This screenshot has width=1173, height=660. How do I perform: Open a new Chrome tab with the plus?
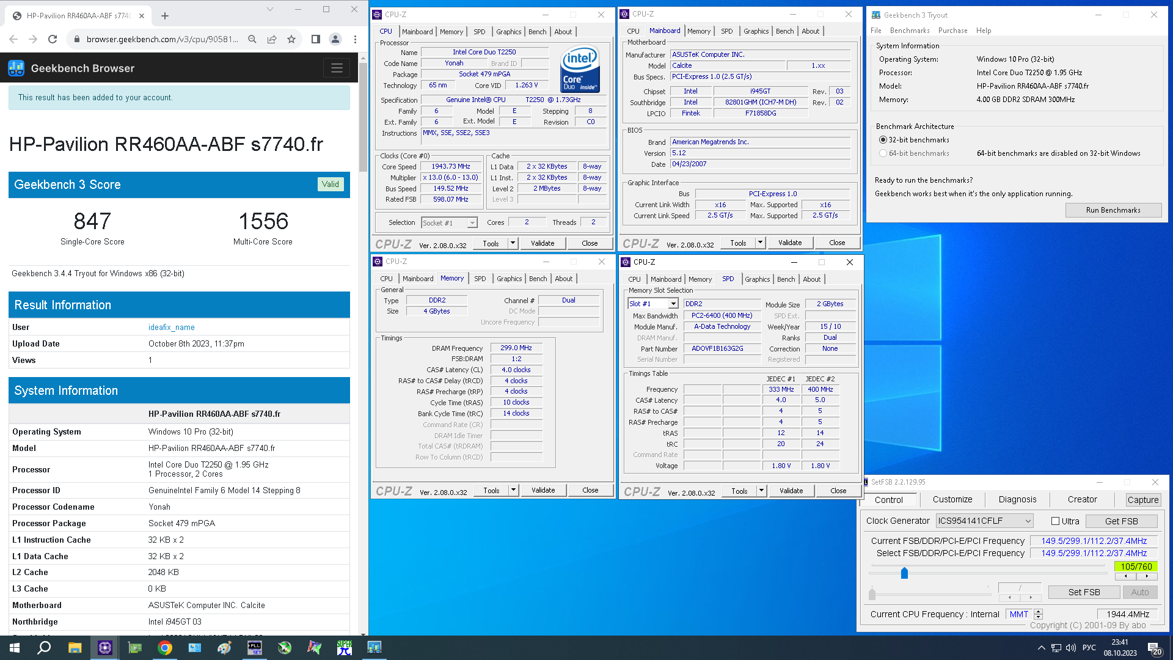pyautogui.click(x=164, y=16)
